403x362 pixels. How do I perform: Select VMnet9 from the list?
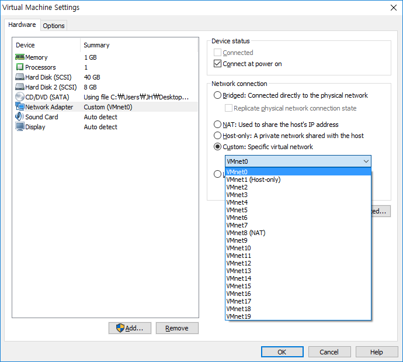[298, 240]
